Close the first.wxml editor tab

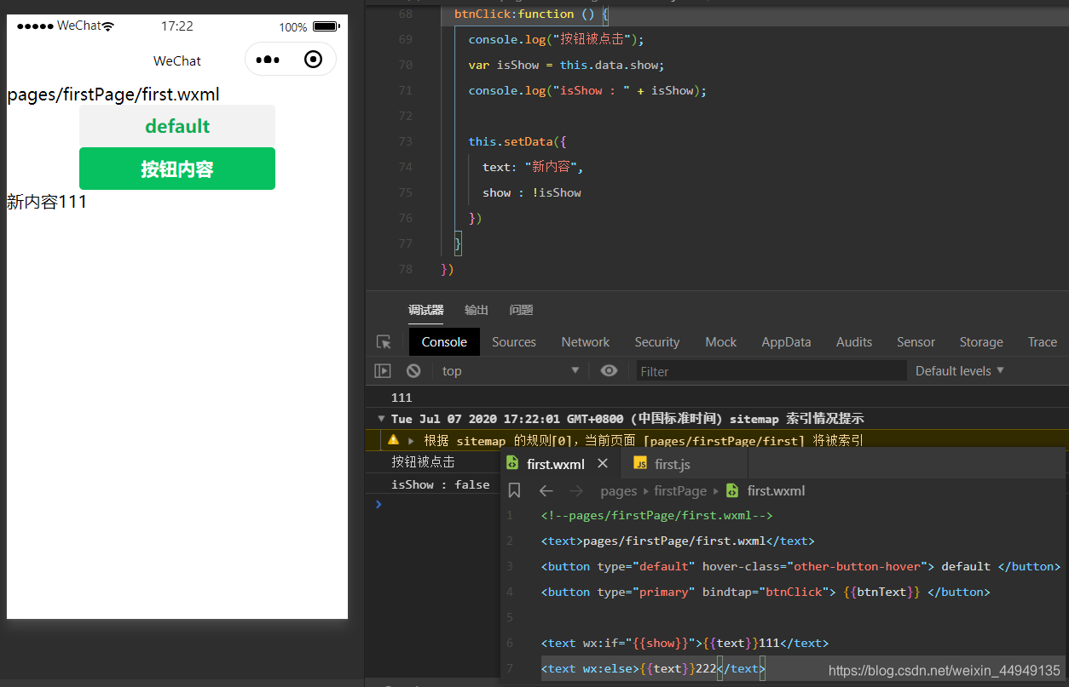pyautogui.click(x=603, y=464)
